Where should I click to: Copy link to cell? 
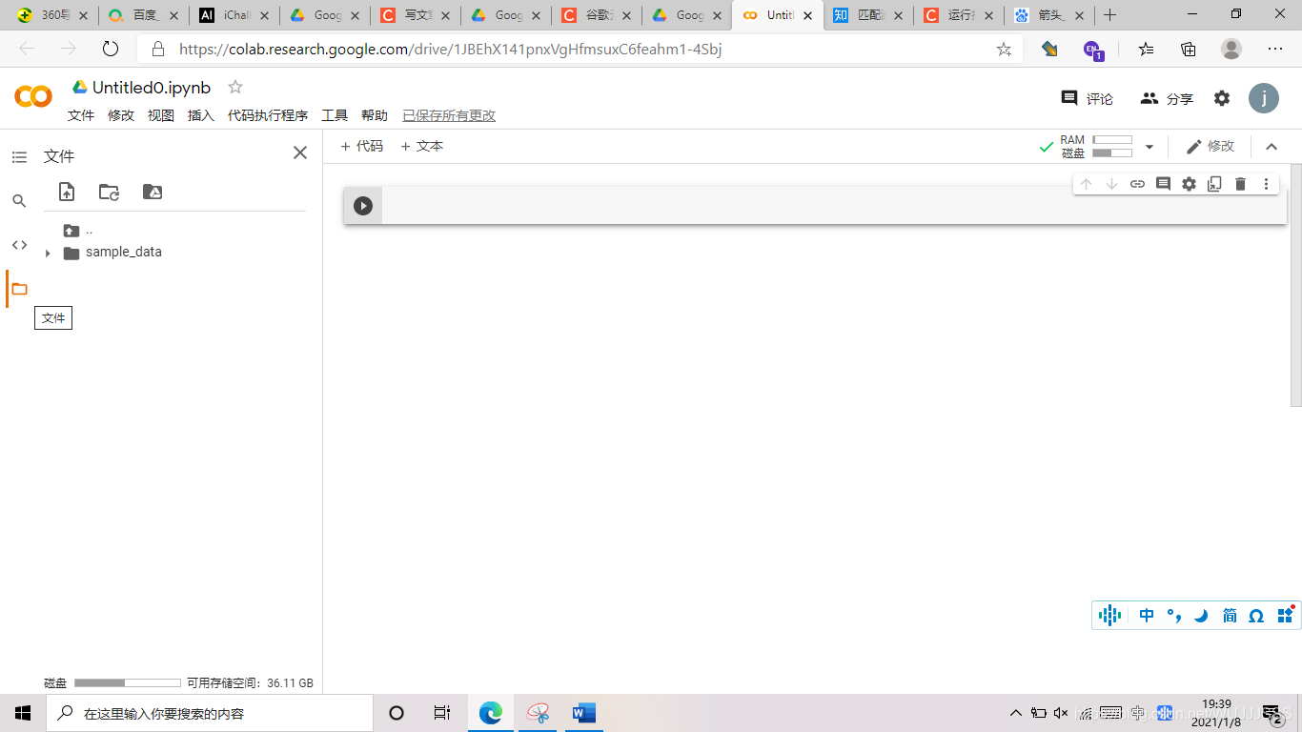pyautogui.click(x=1137, y=184)
